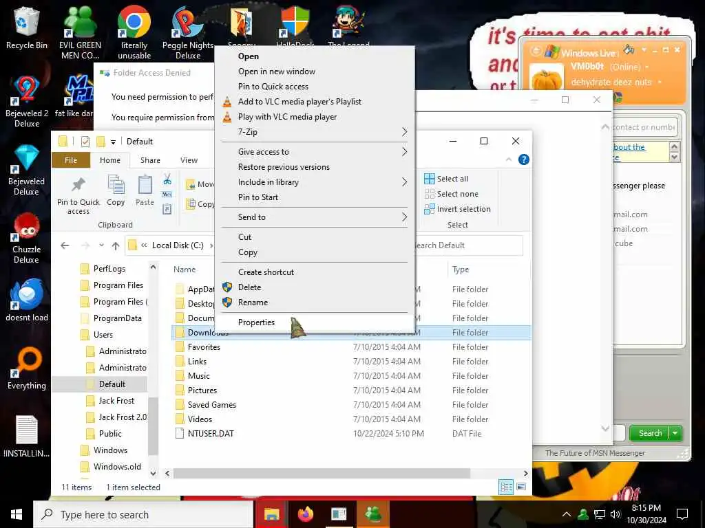Launch Chuzzle Deluxe shortcut
The image size is (705, 528).
(x=27, y=238)
